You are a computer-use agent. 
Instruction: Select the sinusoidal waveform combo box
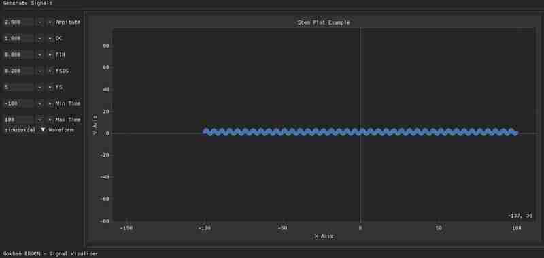coord(24,129)
